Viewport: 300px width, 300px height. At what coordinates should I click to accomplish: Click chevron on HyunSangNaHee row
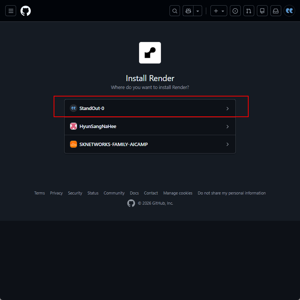click(x=228, y=127)
